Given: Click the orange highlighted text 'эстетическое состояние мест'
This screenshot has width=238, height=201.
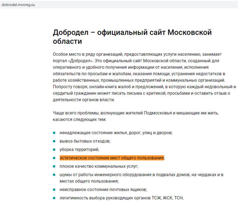Looking at the screenshot, I should coord(112,158).
